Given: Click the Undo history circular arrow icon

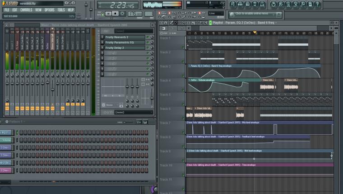Looking at the screenshot, I should 273,5.
